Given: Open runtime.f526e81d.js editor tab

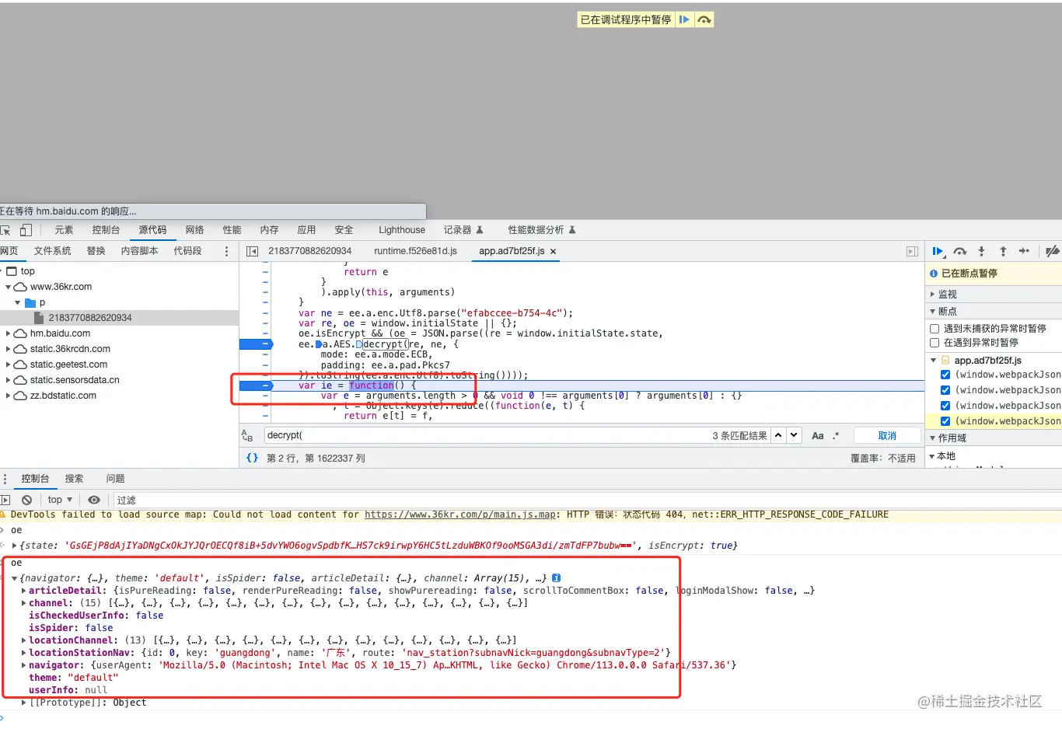Looking at the screenshot, I should (x=415, y=251).
